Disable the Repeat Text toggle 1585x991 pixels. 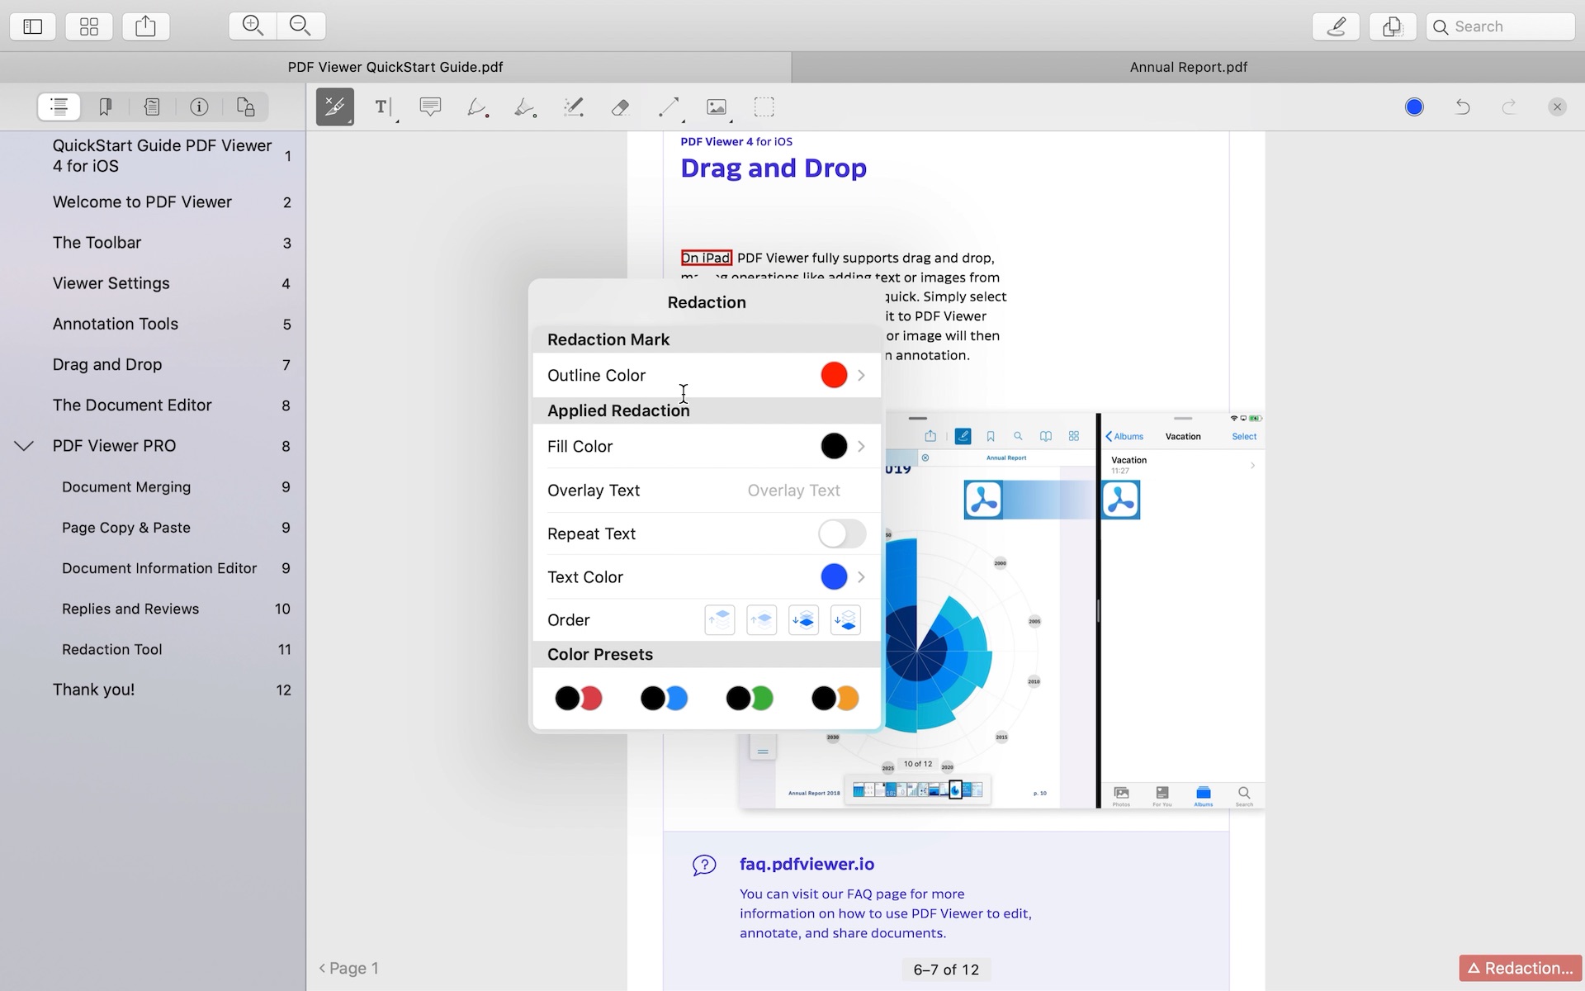coord(840,533)
